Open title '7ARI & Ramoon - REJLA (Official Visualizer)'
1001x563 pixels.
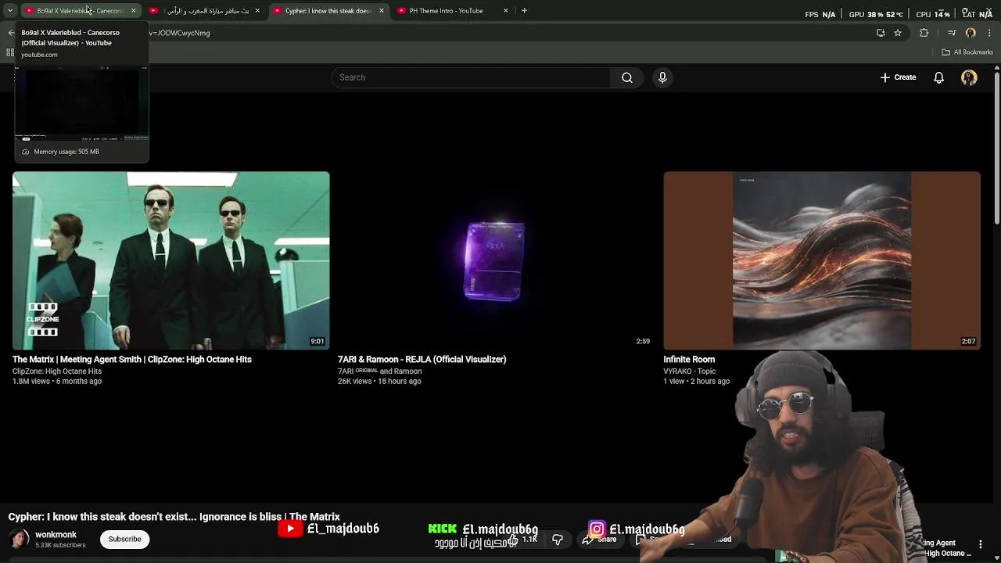point(422,360)
